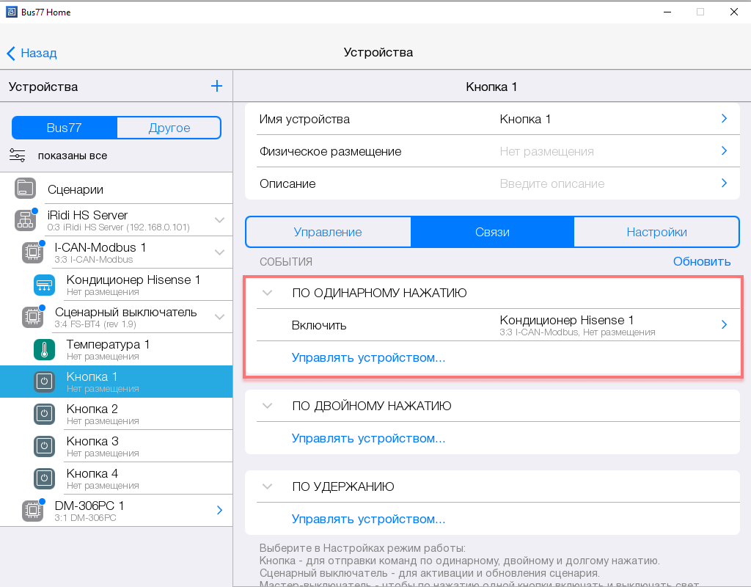Select the Кондиционер Hisense 1 air conditioner icon
This screenshot has width=751, height=587.
[x=44, y=285]
